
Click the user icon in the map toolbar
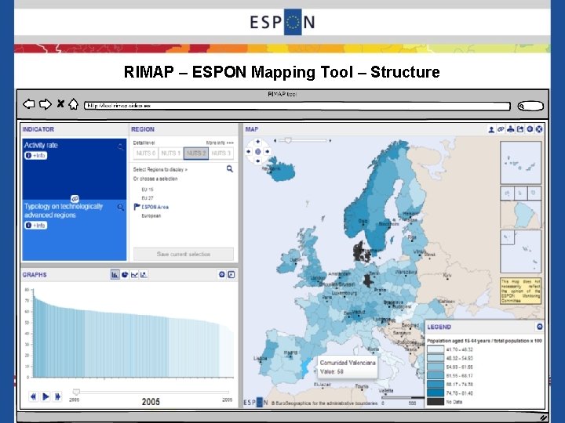[491, 129]
